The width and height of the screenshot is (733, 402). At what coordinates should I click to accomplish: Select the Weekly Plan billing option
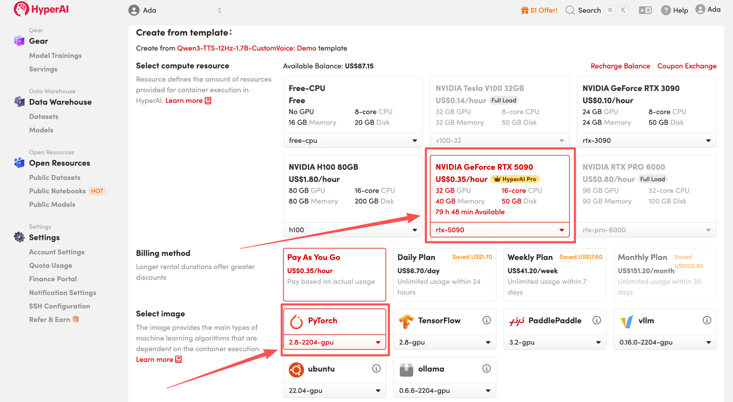click(554, 274)
